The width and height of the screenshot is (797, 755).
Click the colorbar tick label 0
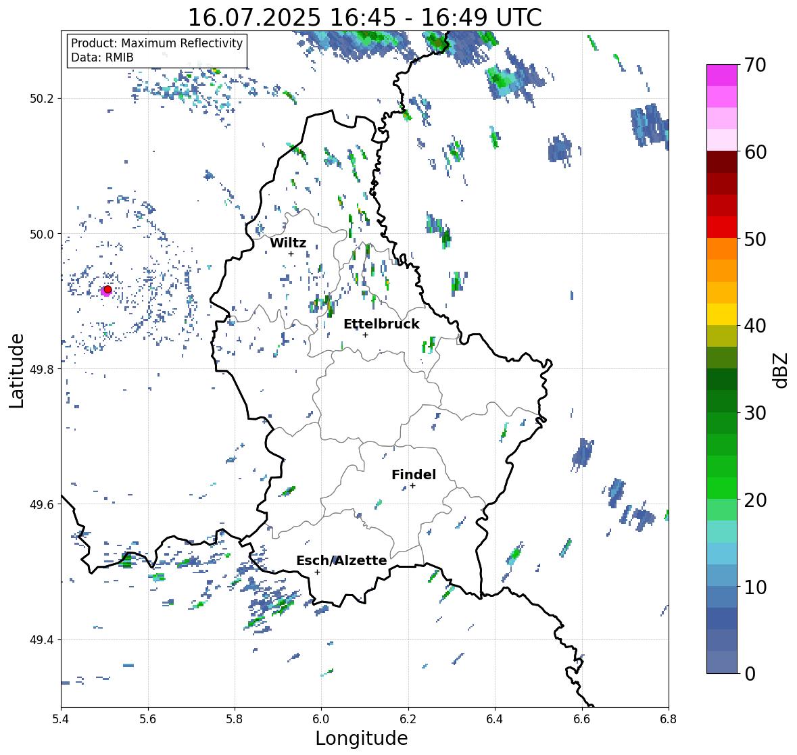pos(750,674)
